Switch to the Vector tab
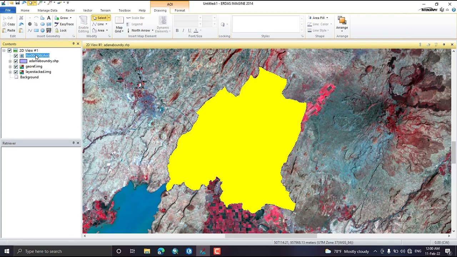 pyautogui.click(x=87, y=10)
